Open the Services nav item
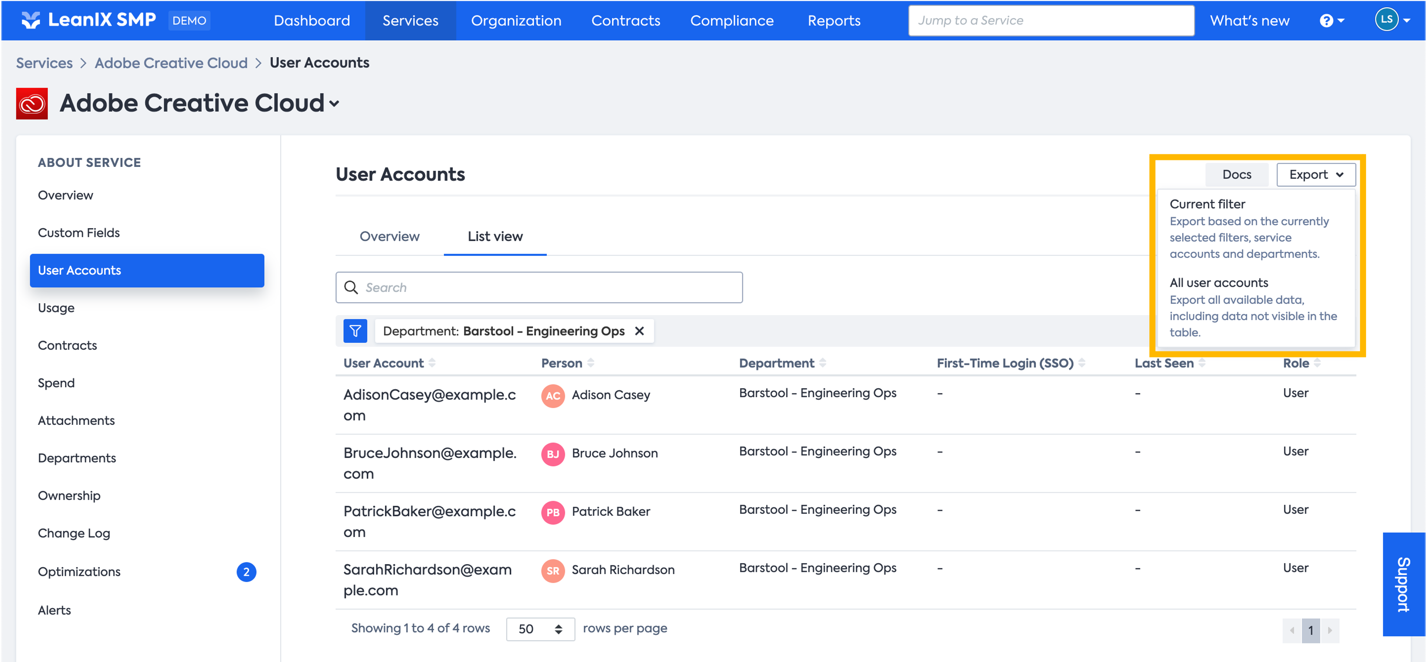Screen dimensions: 1426x662 coord(410,20)
